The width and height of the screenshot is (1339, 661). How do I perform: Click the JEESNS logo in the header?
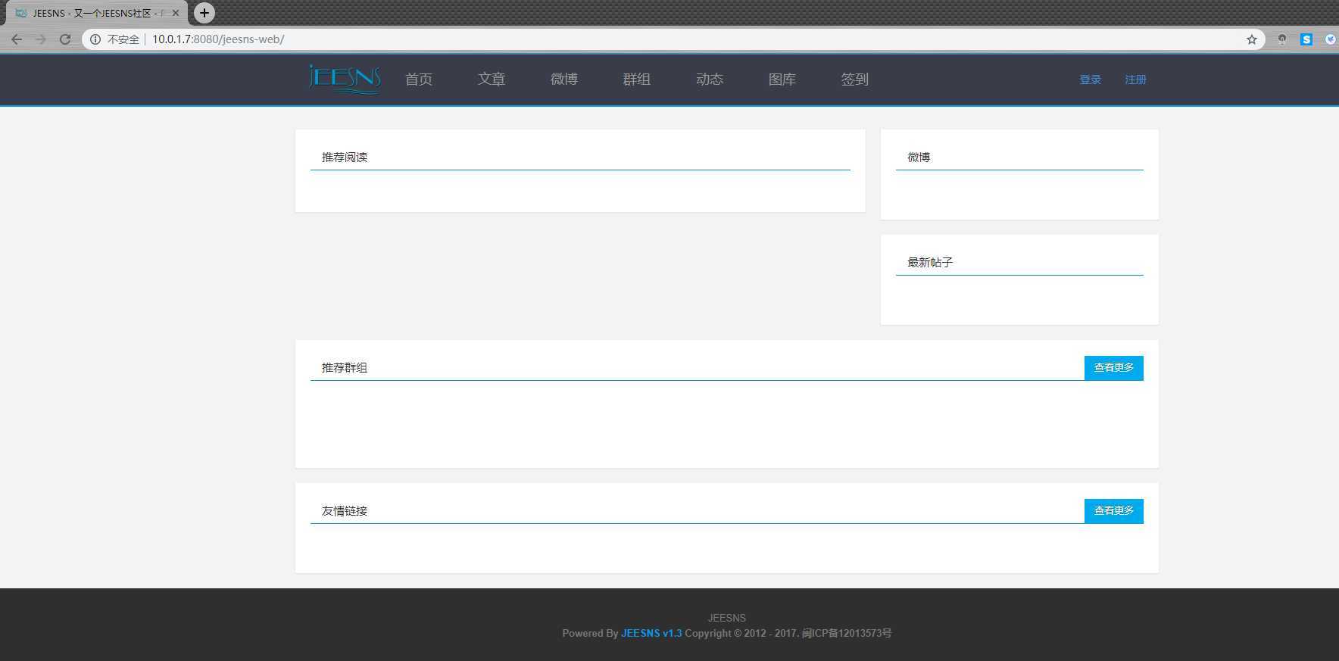(x=345, y=79)
